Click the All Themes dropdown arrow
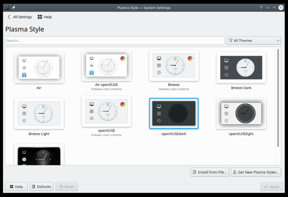Image resolution: width=288 pixels, height=197 pixels. point(278,41)
